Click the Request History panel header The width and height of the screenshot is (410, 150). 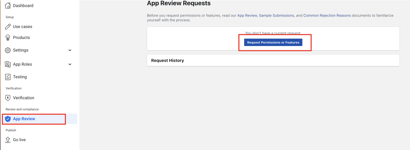[x=273, y=60]
